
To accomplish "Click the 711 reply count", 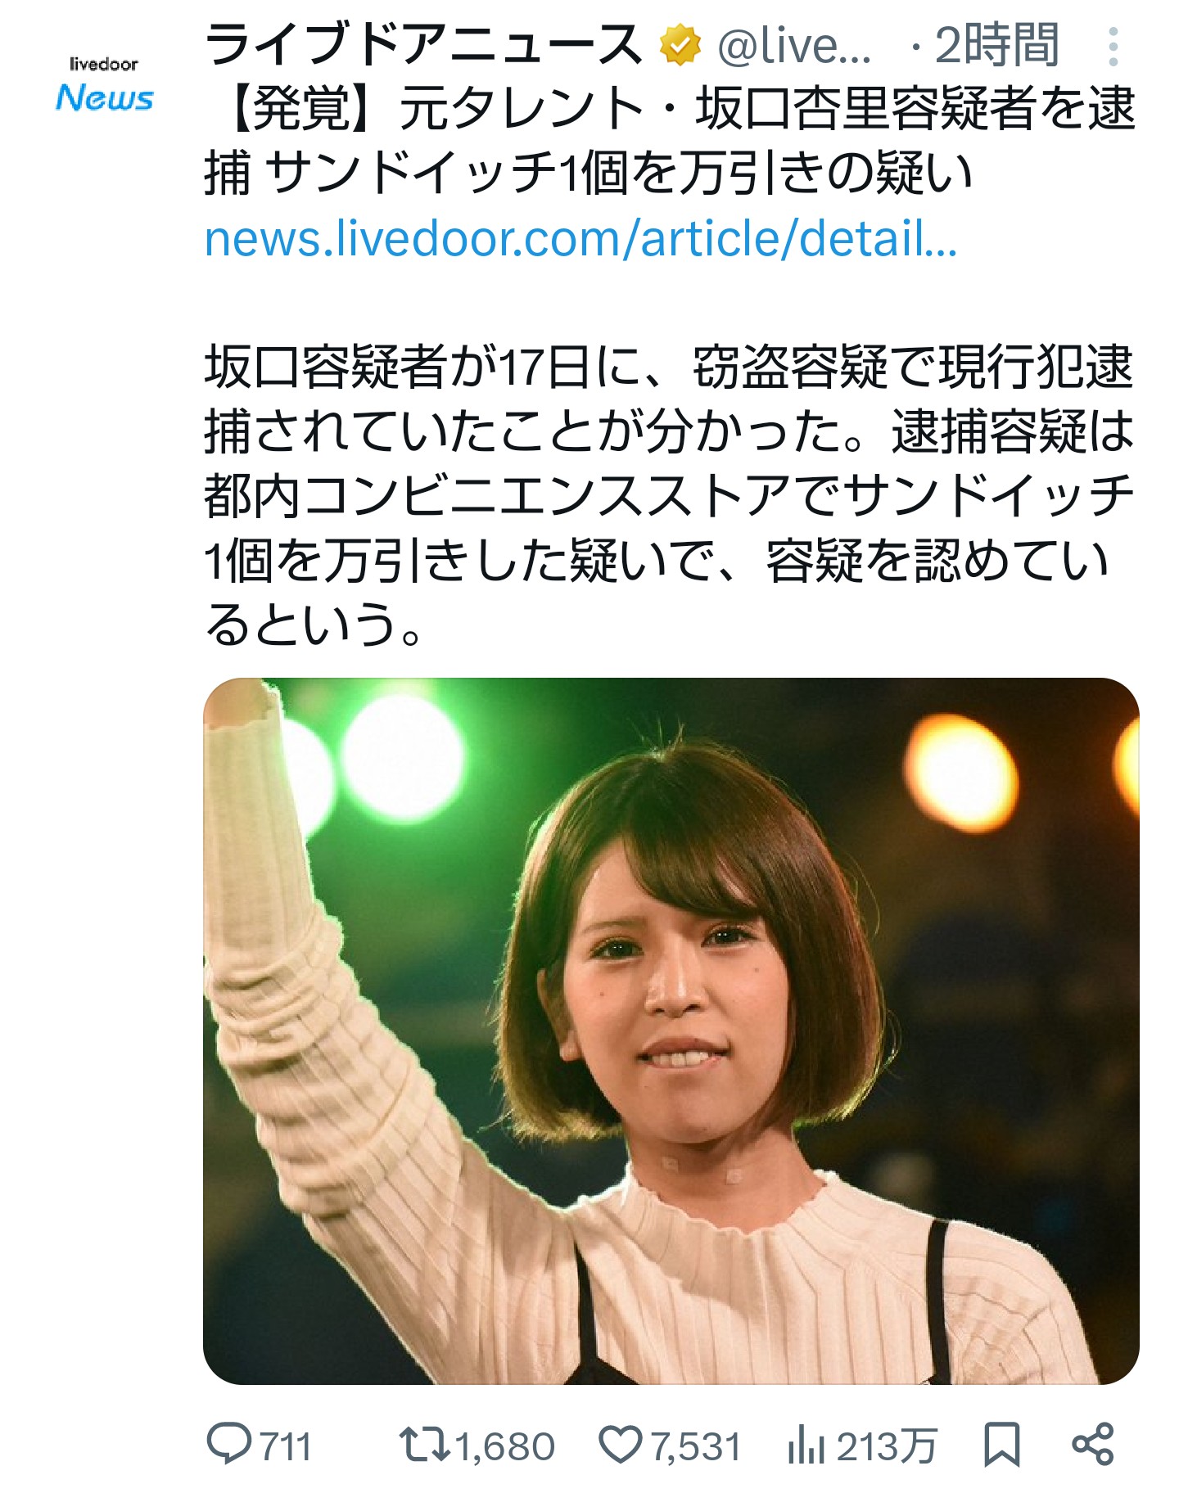I will (x=286, y=1446).
